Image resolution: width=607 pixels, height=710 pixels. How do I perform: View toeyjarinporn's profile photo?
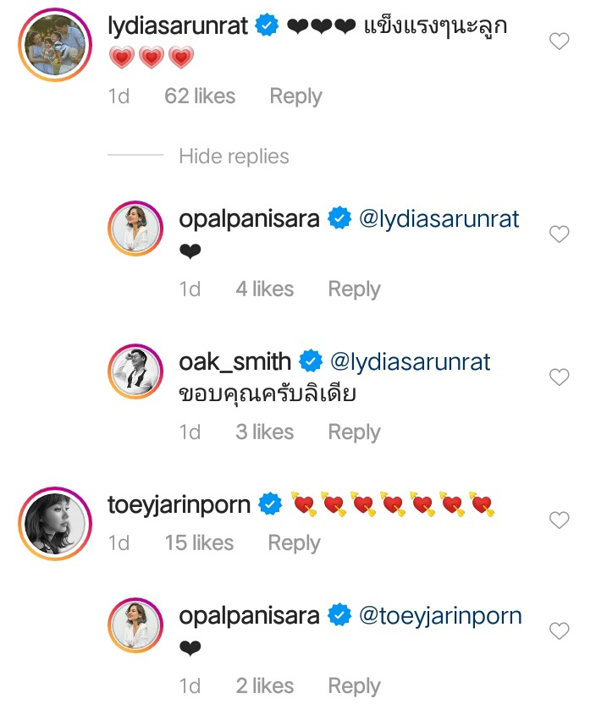[53, 524]
